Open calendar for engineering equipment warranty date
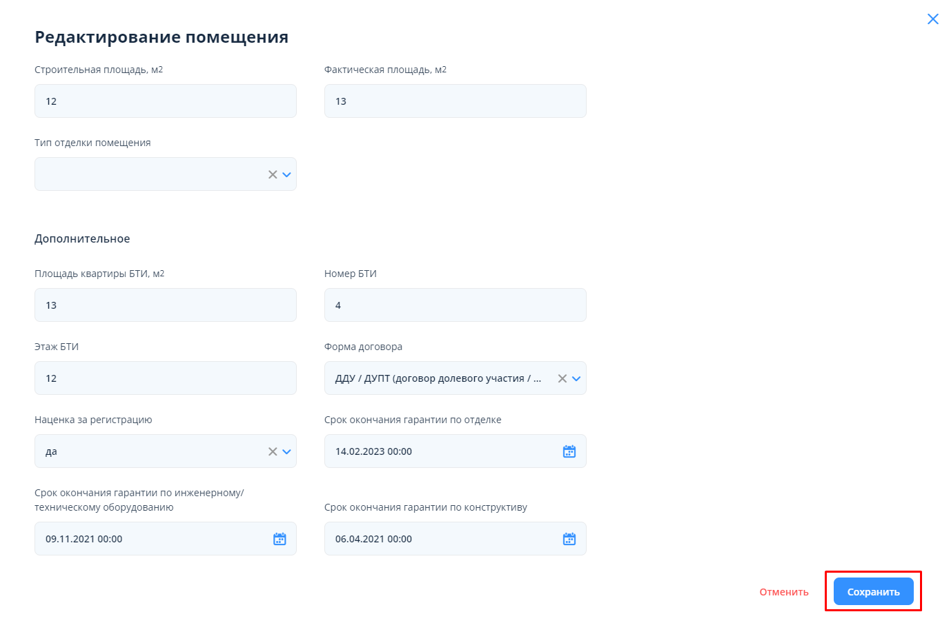Image resolution: width=940 pixels, height=623 pixels. [280, 539]
